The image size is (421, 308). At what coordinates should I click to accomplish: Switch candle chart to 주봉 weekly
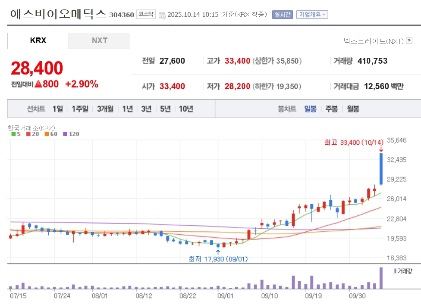[331, 109]
